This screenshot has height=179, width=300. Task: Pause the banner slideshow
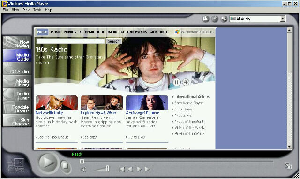(x=176, y=82)
